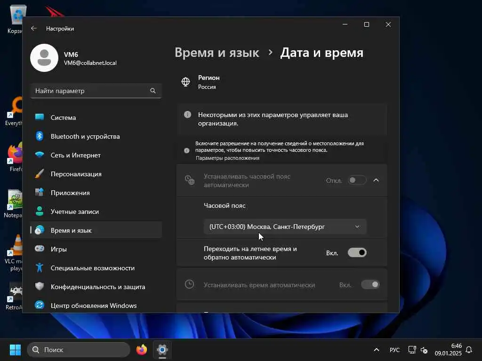Click the Специальные возможности accessibility icon
The width and height of the screenshot is (482, 361).
40,267
